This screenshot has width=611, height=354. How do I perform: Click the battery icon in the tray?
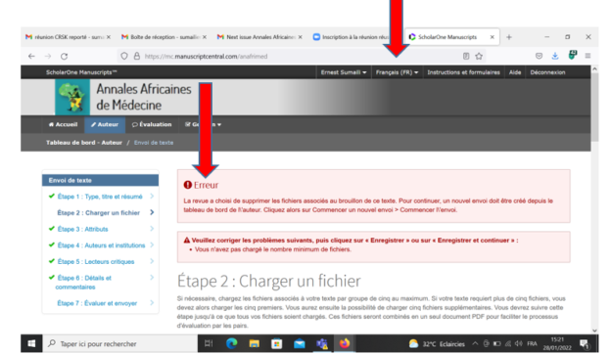[x=496, y=343]
